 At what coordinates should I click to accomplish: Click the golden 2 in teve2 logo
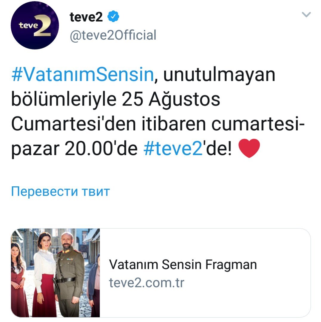tap(43, 25)
